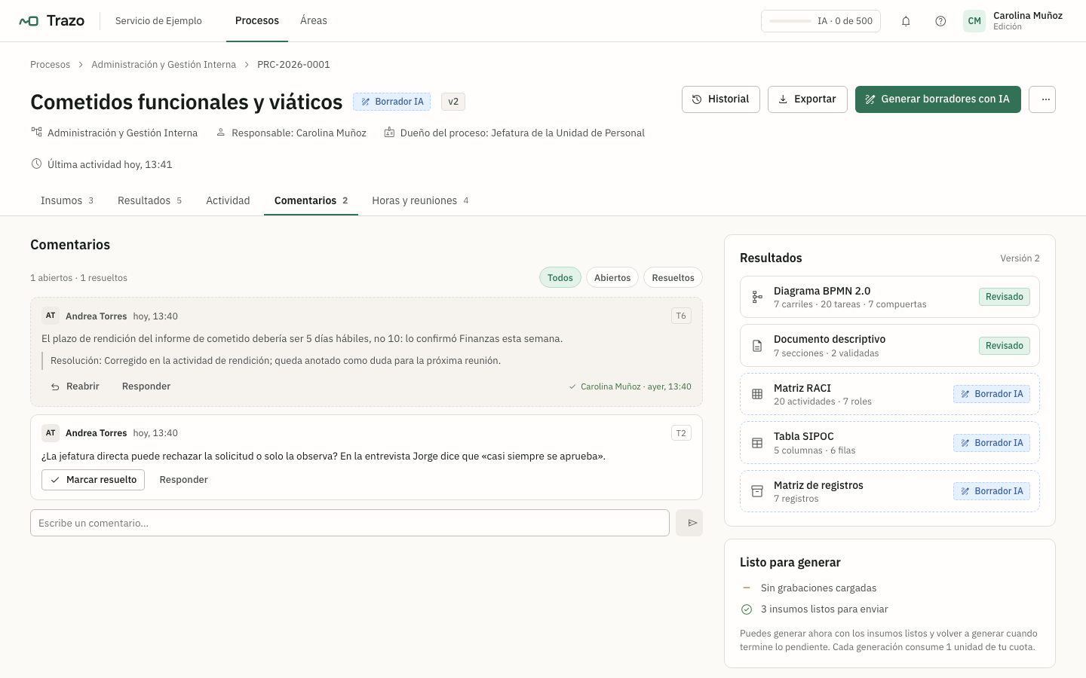This screenshot has height=678, width=1086.
Task: Click the chevron before PRC-2026-0001
Action: tap(247, 65)
